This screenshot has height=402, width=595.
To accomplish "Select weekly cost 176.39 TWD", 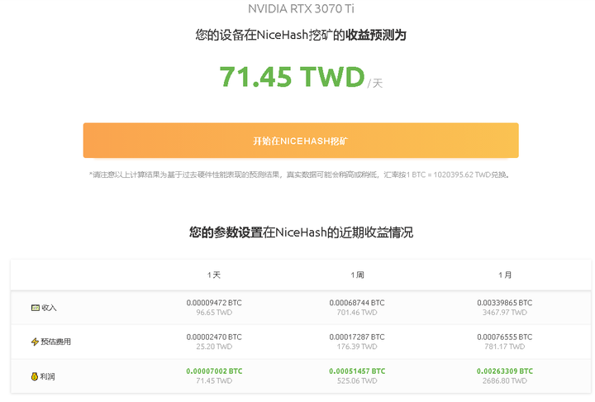I will coord(357,347).
